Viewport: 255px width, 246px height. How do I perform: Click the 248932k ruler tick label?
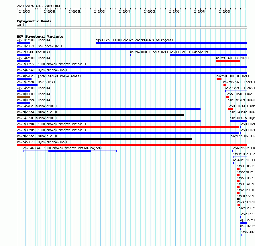(75, 11)
